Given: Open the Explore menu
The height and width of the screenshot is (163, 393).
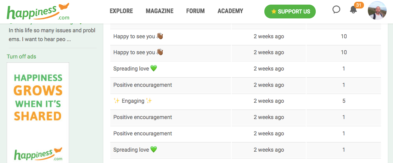Looking at the screenshot, I should tap(121, 11).
